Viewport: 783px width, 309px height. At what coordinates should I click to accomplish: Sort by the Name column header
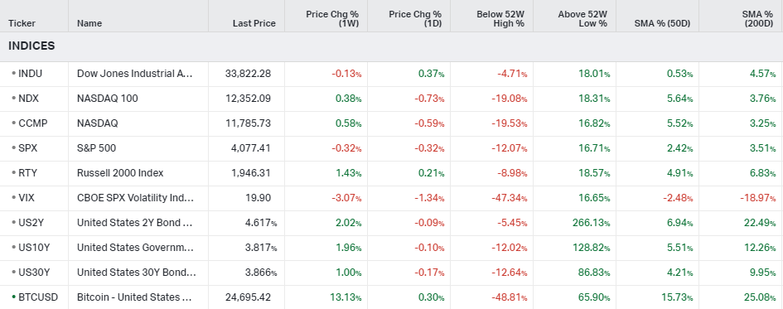click(x=89, y=23)
